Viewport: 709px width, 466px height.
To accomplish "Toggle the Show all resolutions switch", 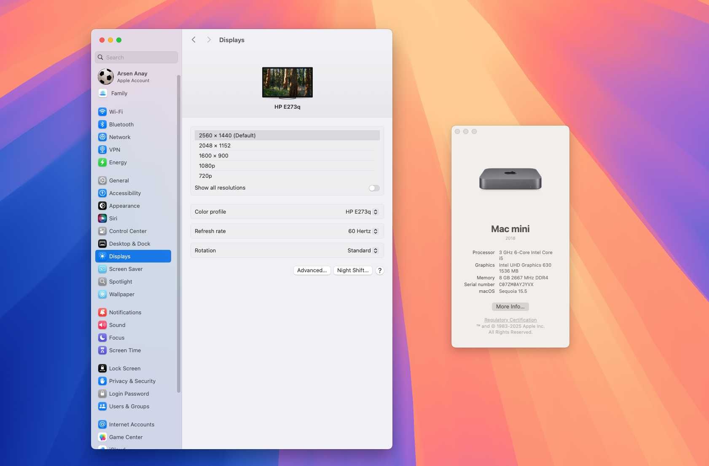I will point(374,188).
